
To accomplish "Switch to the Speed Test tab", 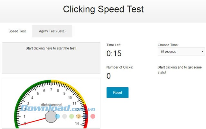I will (x=17, y=31).
